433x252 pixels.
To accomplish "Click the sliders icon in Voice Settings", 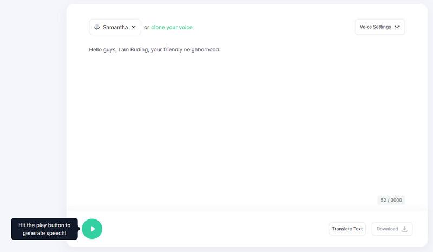I will pos(397,27).
